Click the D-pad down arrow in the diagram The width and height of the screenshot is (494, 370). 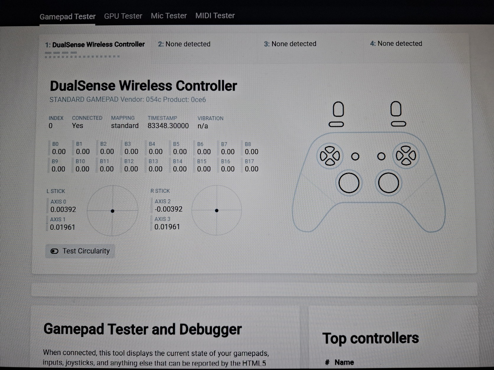(x=330, y=162)
